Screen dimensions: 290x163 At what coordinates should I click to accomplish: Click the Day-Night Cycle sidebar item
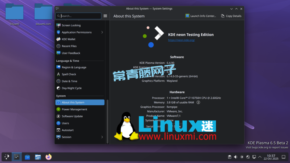[x=71, y=88]
